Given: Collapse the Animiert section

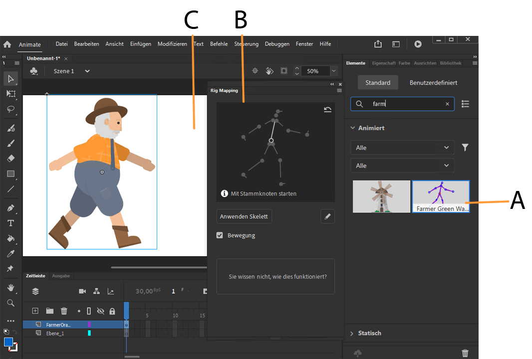Looking at the screenshot, I should (x=353, y=128).
